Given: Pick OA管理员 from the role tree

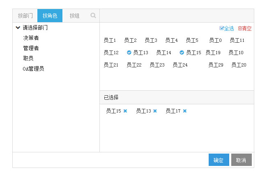Looking at the screenshot, I should [33, 69].
